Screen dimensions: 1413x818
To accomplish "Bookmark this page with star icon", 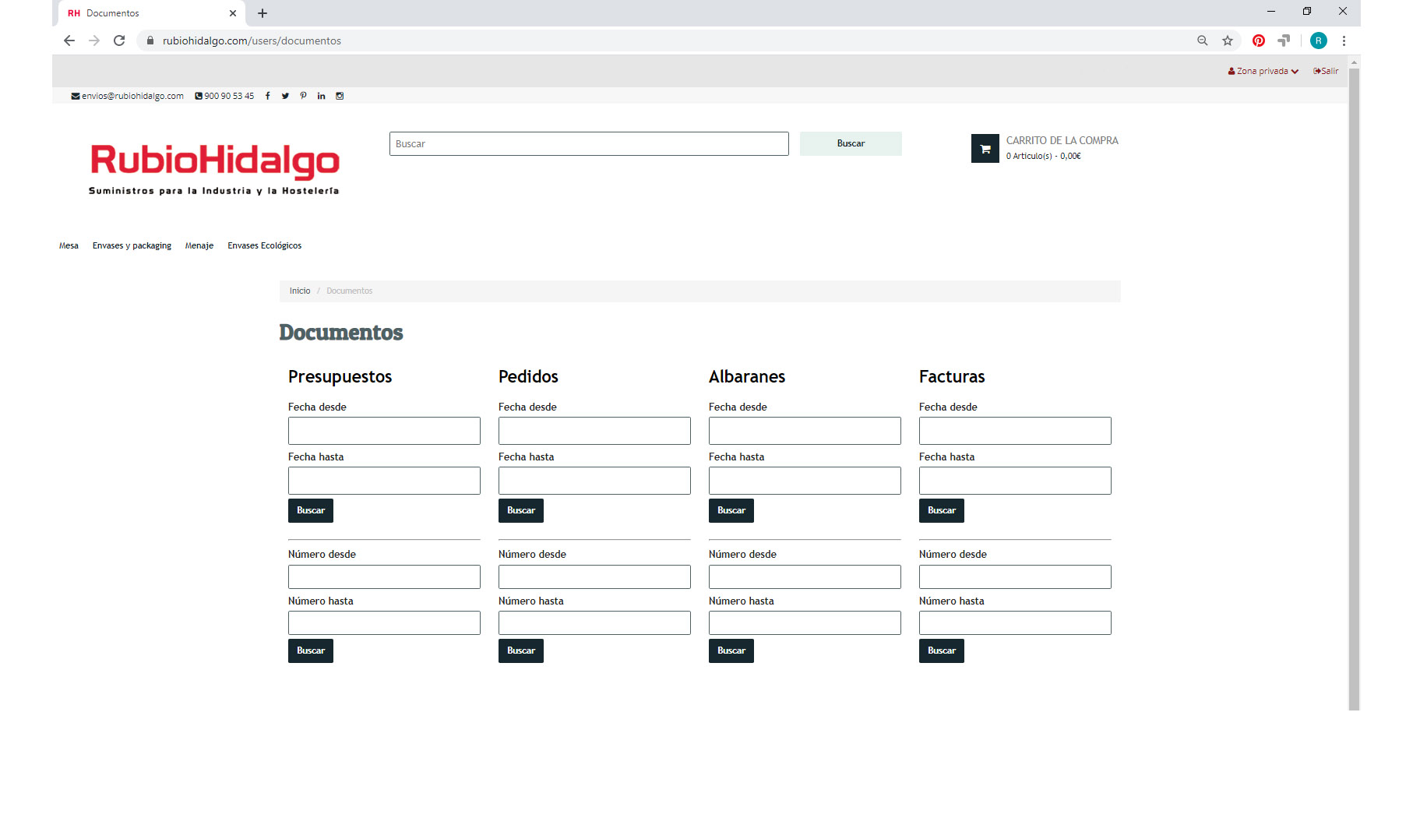I will tap(1228, 41).
